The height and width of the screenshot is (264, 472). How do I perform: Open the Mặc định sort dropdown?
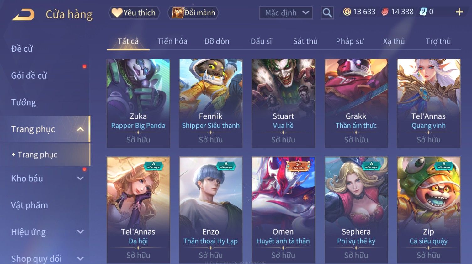coord(286,13)
